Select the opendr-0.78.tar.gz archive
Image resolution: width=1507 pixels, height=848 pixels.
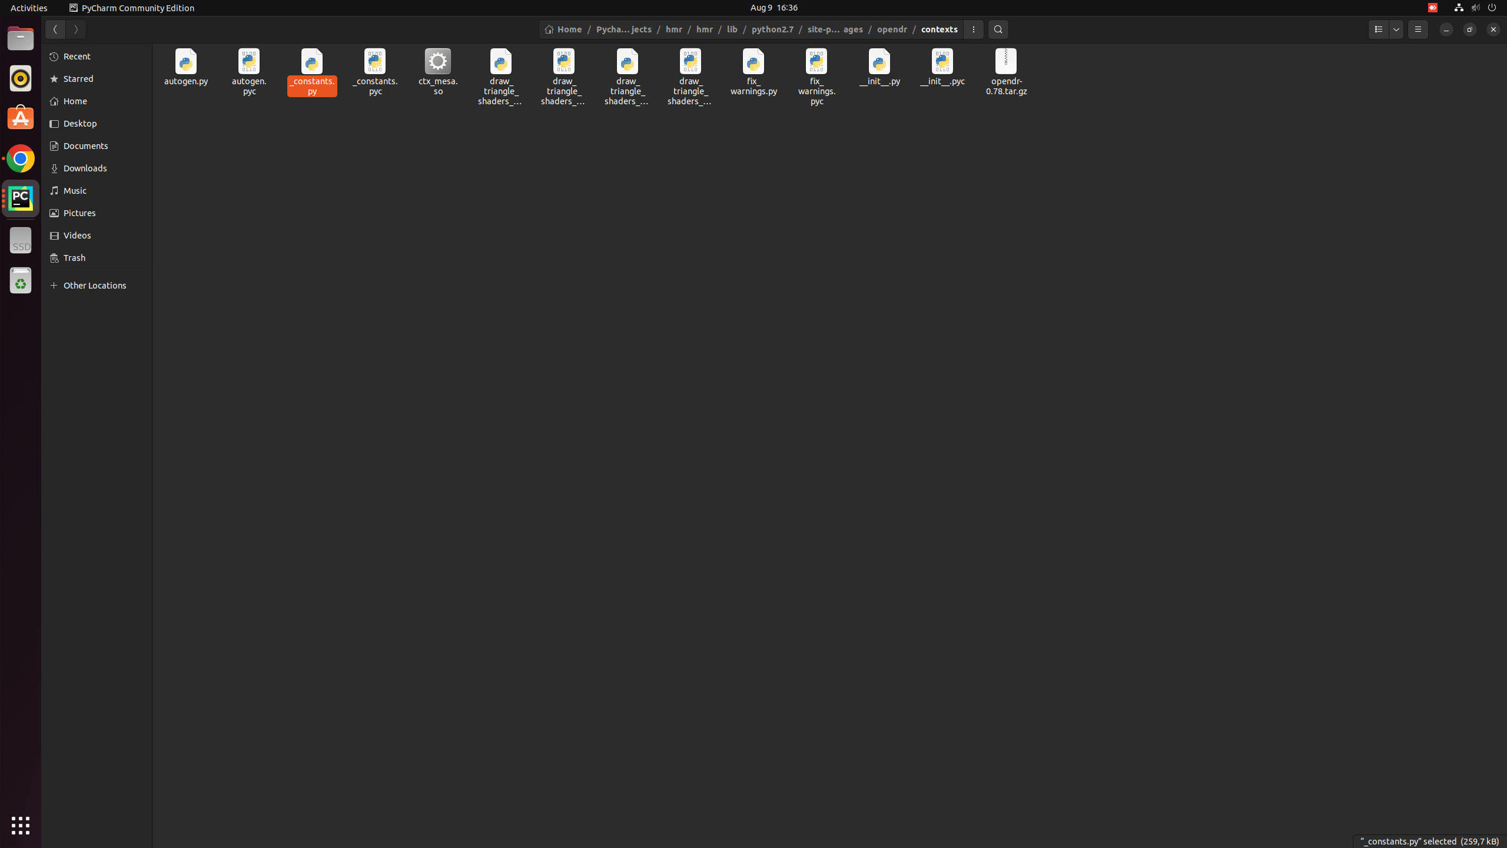point(1005,62)
